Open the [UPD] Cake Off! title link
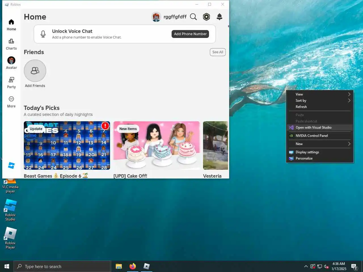 [130, 176]
